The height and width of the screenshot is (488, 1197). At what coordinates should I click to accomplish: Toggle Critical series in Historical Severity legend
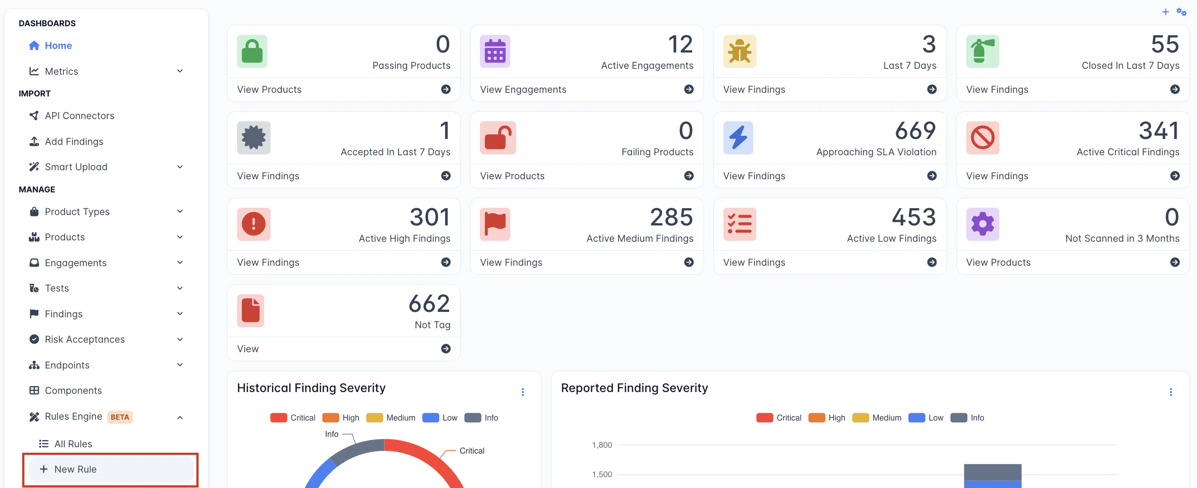(x=293, y=418)
